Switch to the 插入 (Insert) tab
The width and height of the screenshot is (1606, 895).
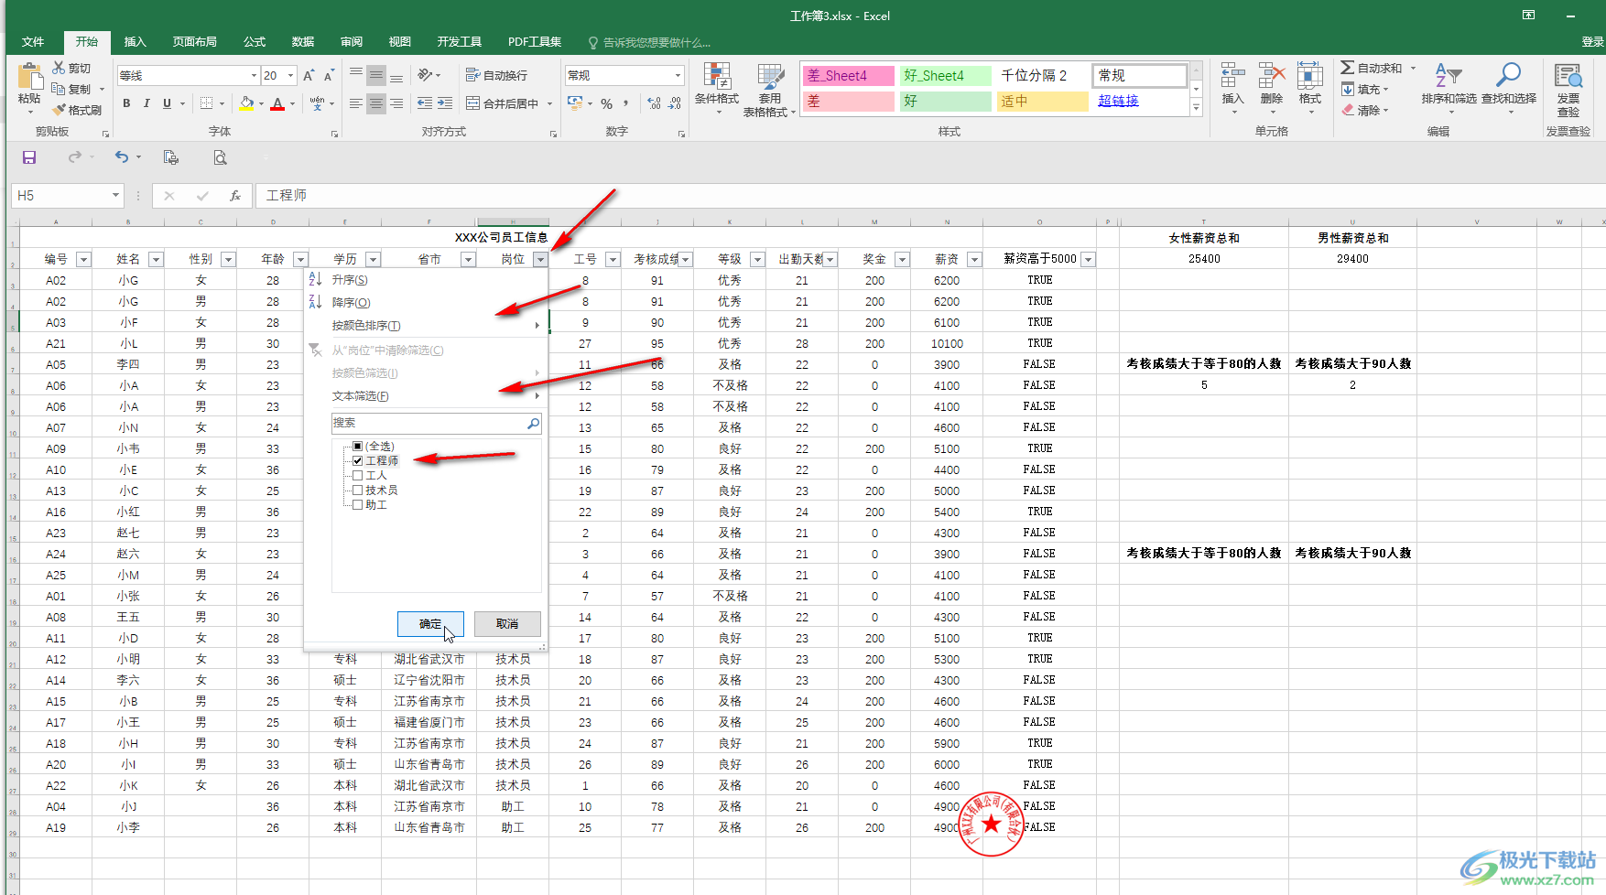click(136, 42)
